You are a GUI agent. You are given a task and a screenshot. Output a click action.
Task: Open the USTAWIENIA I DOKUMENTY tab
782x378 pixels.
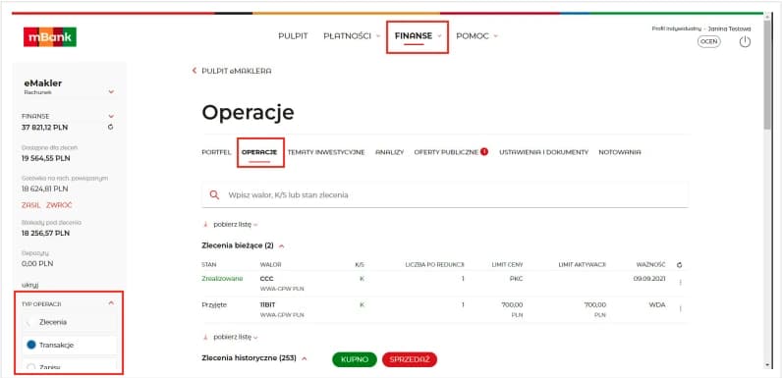pos(544,152)
